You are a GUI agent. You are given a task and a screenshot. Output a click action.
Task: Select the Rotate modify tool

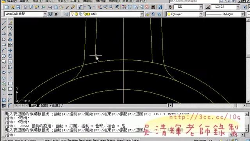pyautogui.click(x=10, y=56)
